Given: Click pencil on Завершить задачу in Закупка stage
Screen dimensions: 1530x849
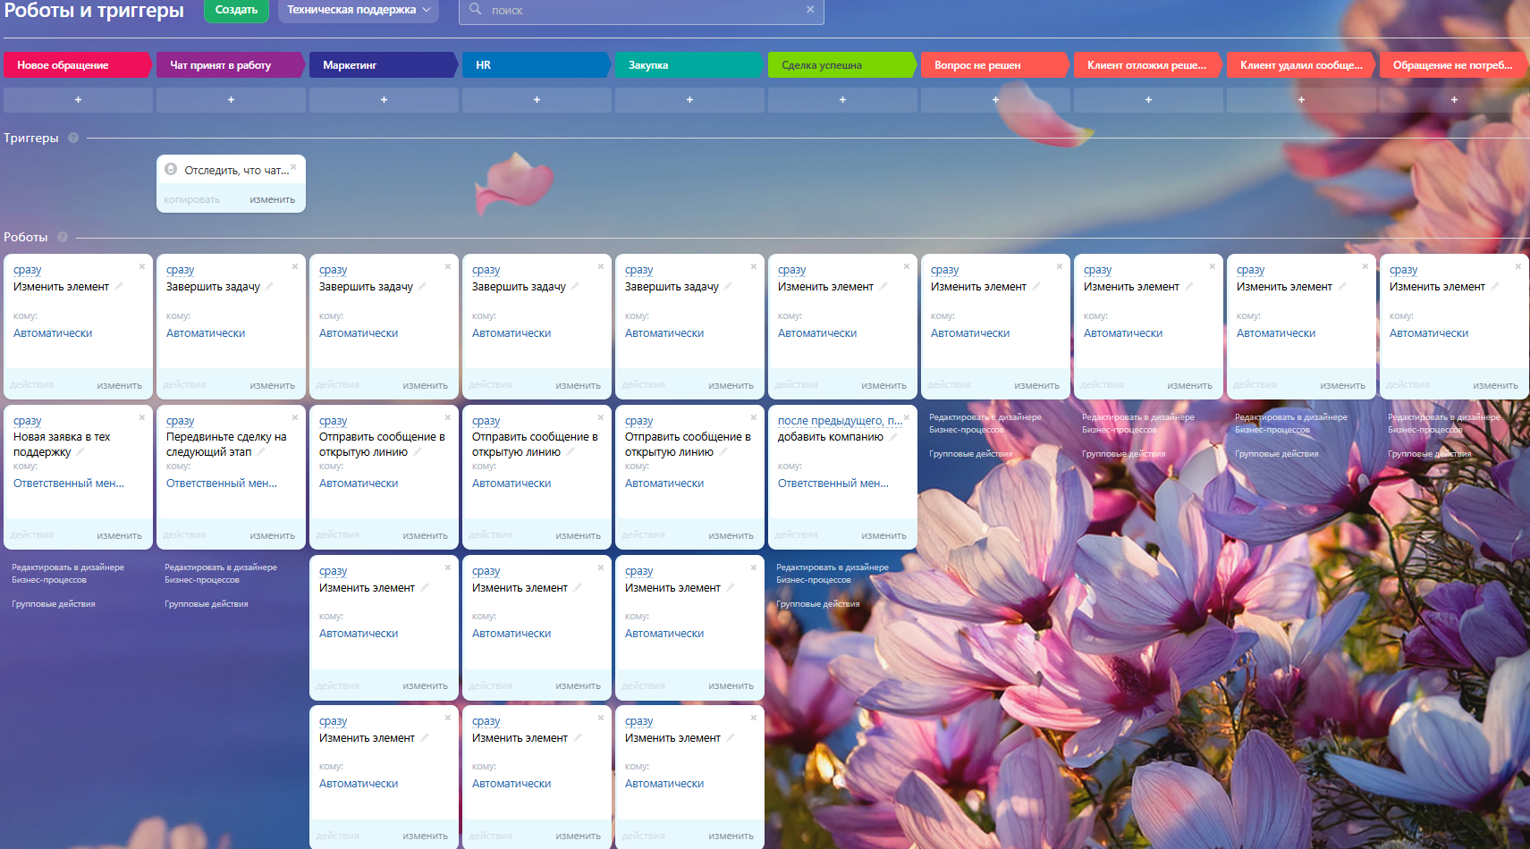Looking at the screenshot, I should pos(728,287).
